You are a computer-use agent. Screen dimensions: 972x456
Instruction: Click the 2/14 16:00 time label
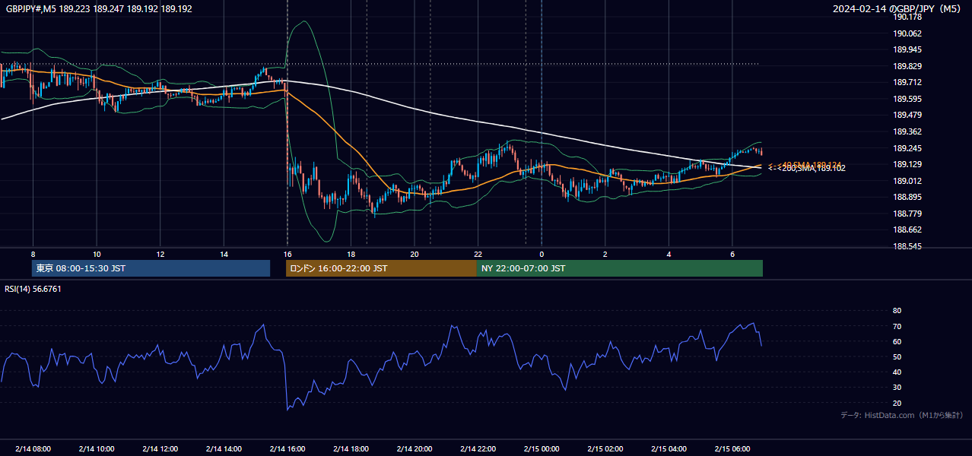(x=287, y=448)
